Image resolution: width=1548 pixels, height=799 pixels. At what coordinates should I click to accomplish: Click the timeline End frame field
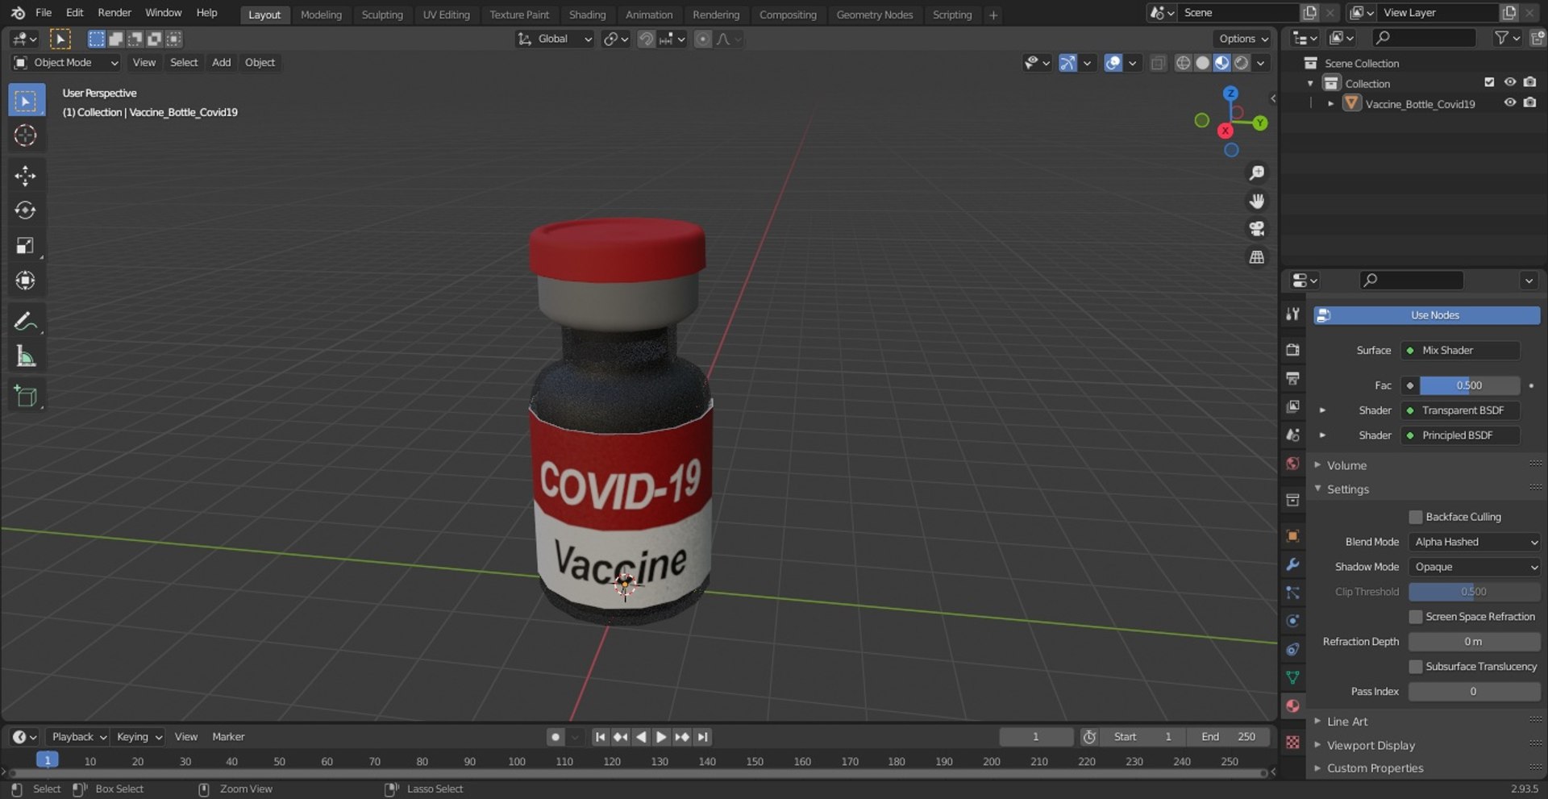point(1228,737)
